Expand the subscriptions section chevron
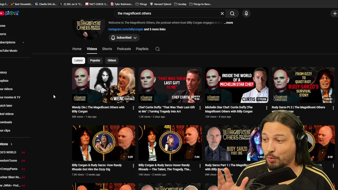This screenshot has width=338, height=190. pos(11,144)
